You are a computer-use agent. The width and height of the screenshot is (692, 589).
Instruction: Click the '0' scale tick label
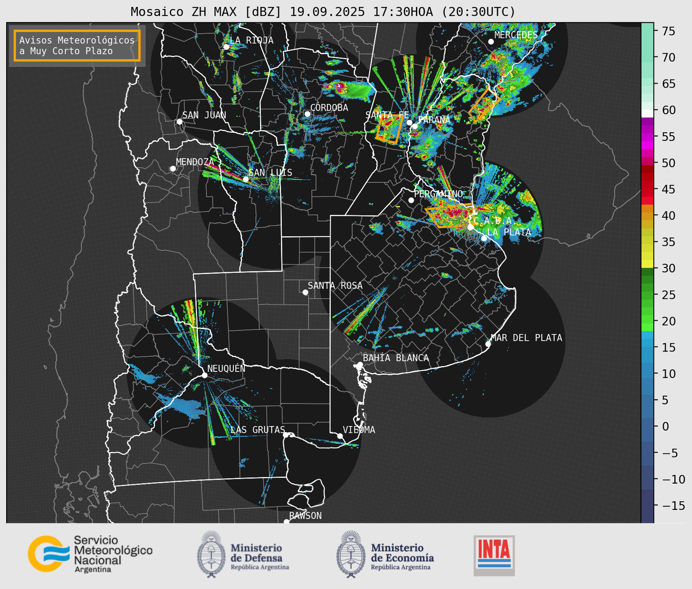(665, 426)
